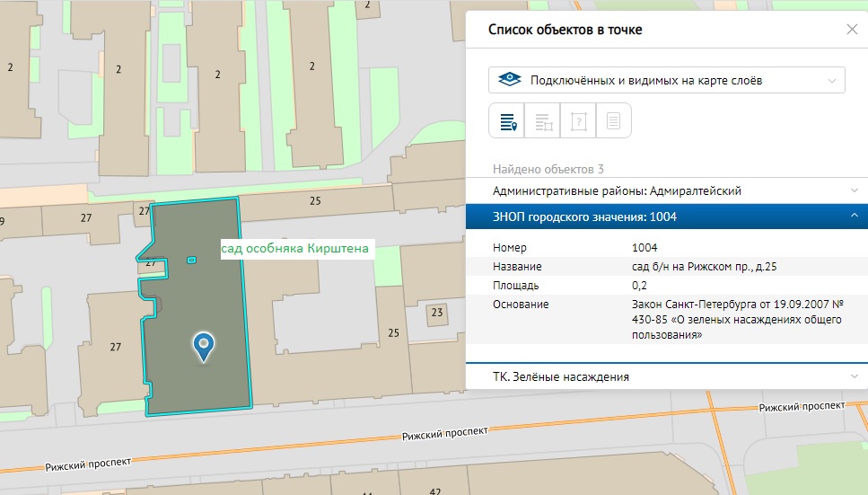Click the layers eye icon in dropdown

[x=510, y=80]
